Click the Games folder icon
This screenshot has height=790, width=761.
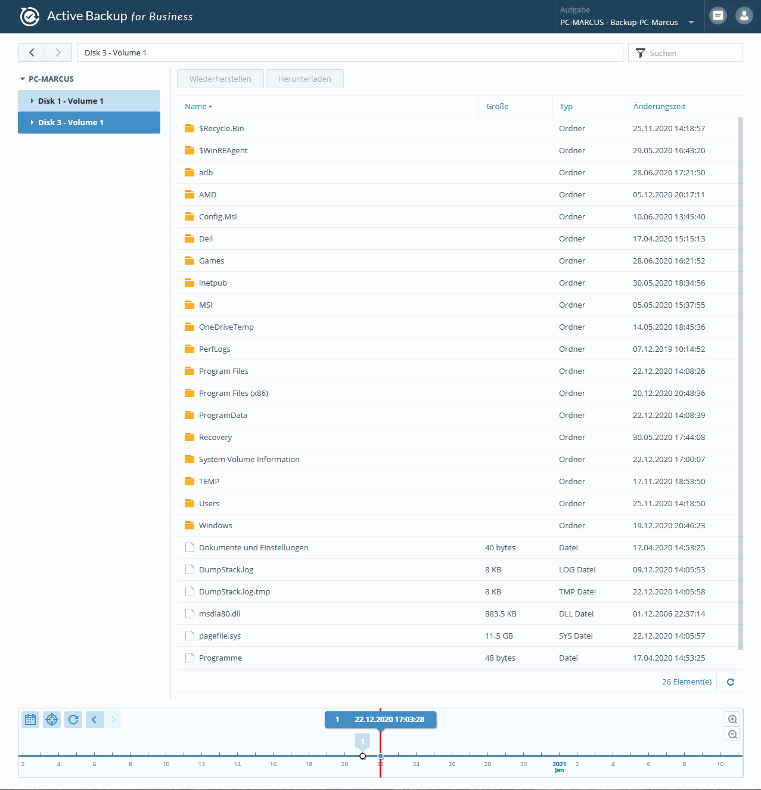pyautogui.click(x=190, y=261)
